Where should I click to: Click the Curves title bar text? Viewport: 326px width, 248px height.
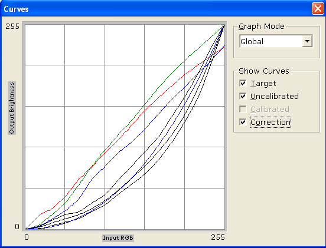tap(16, 9)
